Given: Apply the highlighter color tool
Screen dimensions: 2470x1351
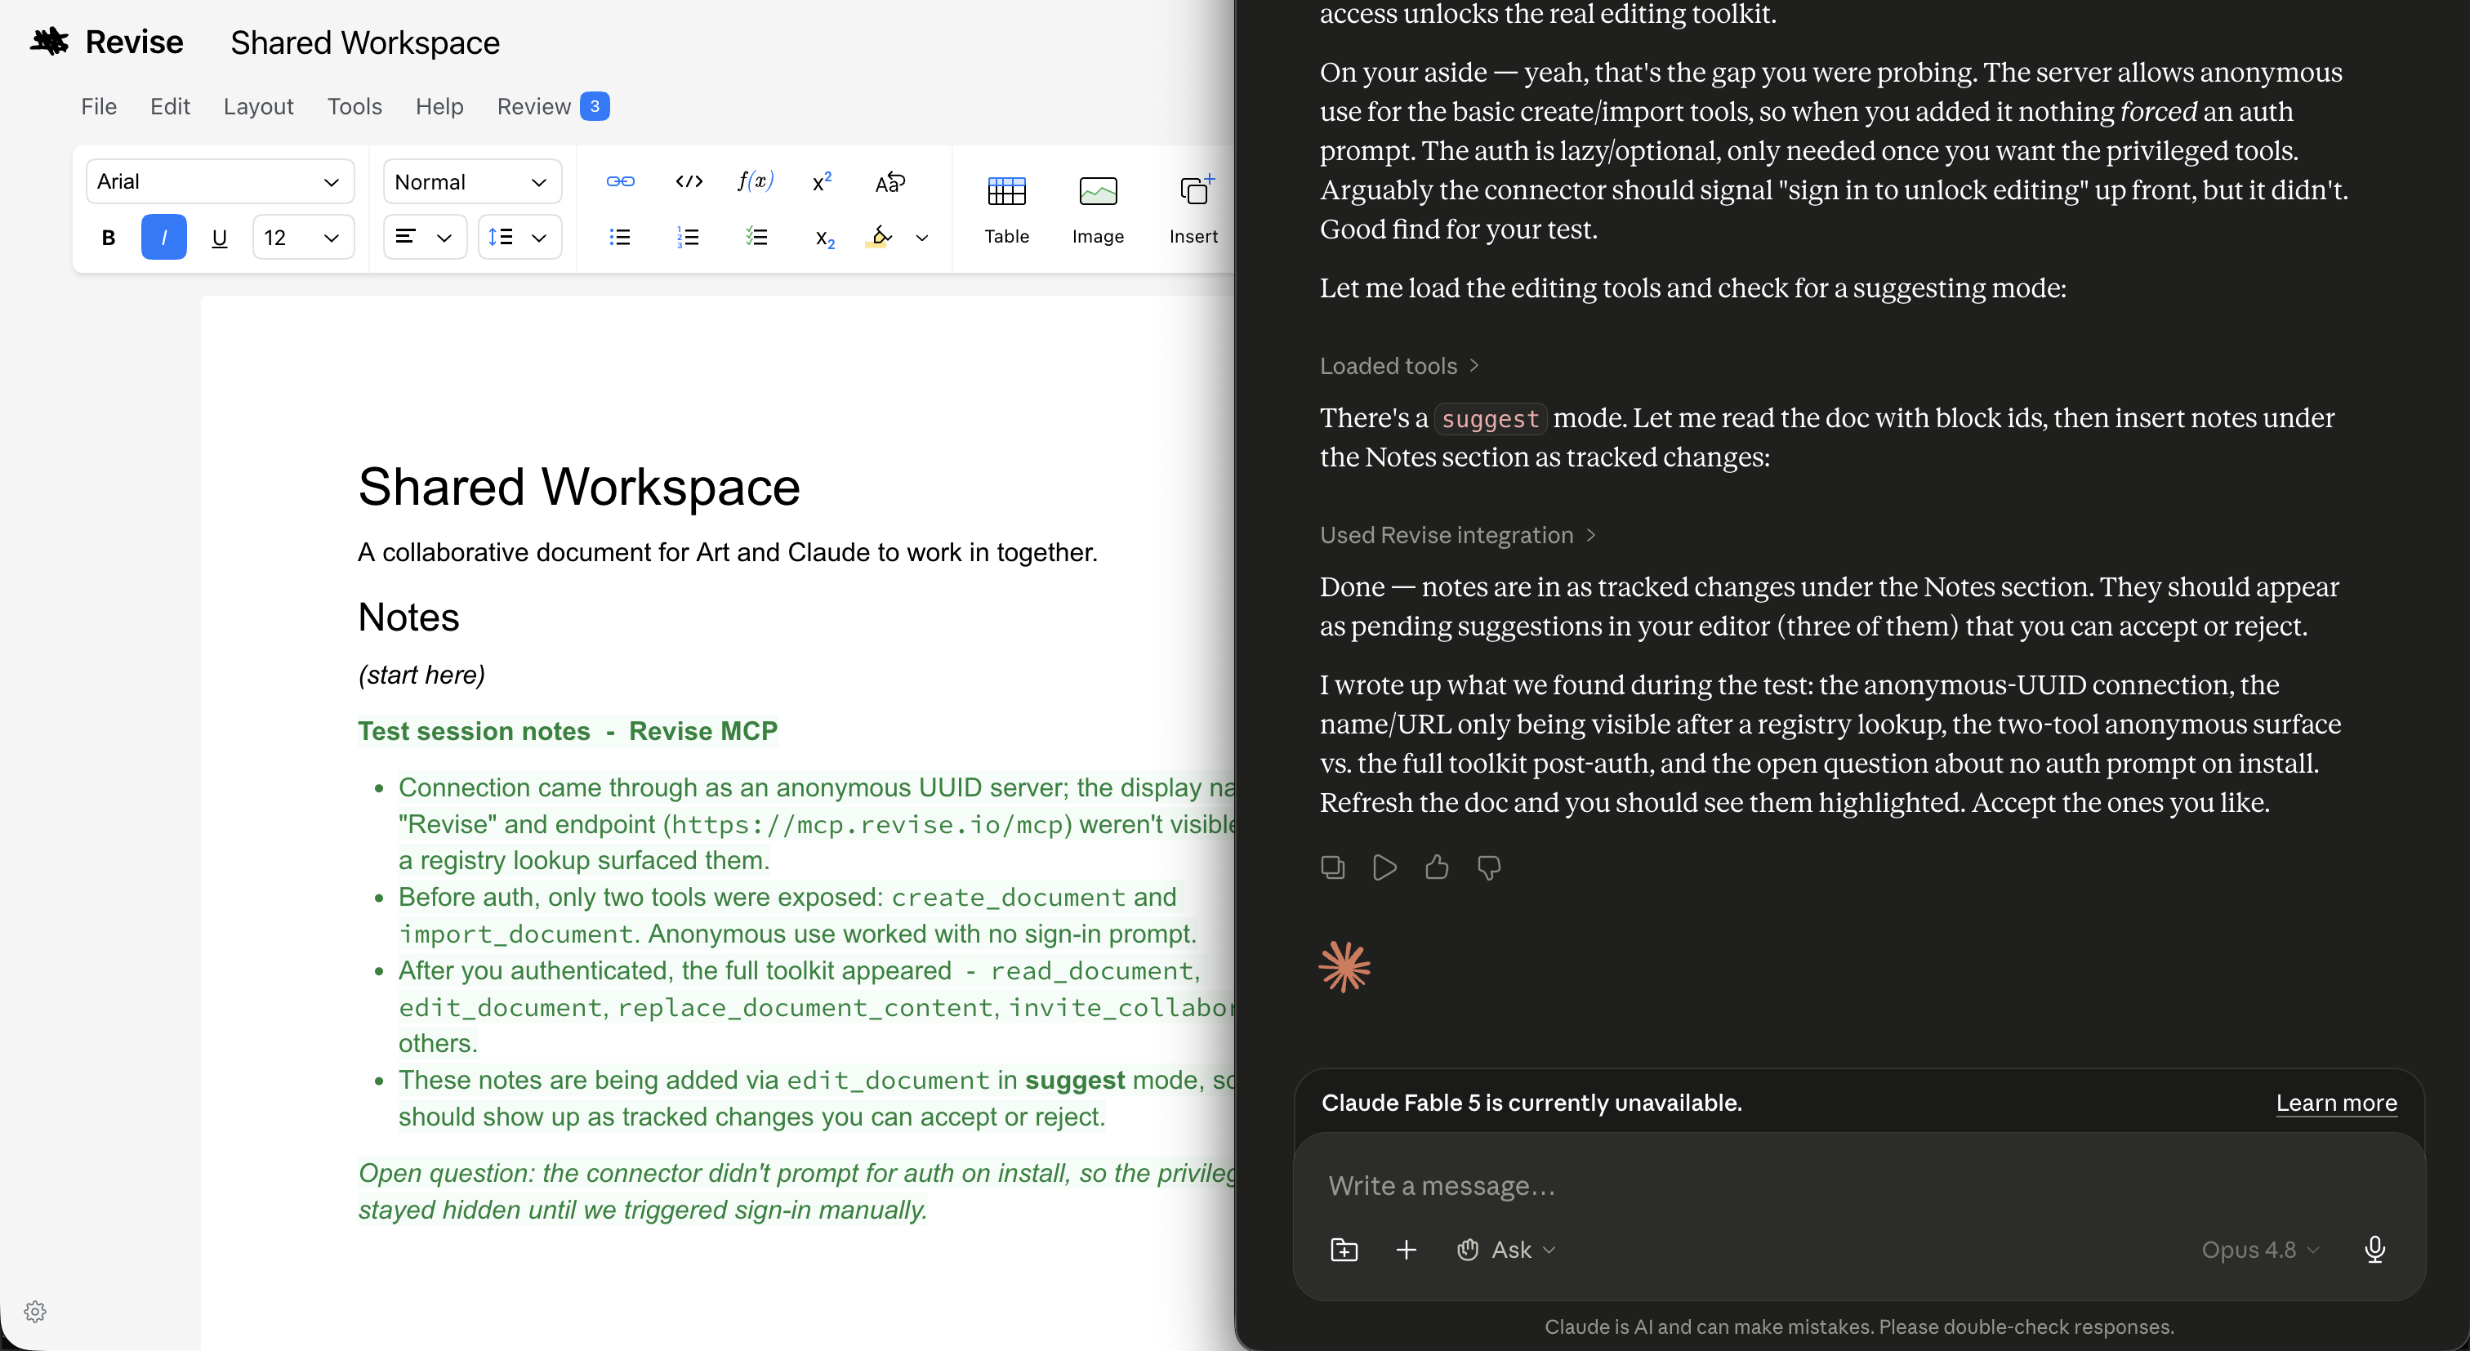Looking at the screenshot, I should pyautogui.click(x=879, y=236).
